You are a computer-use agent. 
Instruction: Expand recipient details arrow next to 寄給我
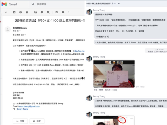(x=20, y=31)
